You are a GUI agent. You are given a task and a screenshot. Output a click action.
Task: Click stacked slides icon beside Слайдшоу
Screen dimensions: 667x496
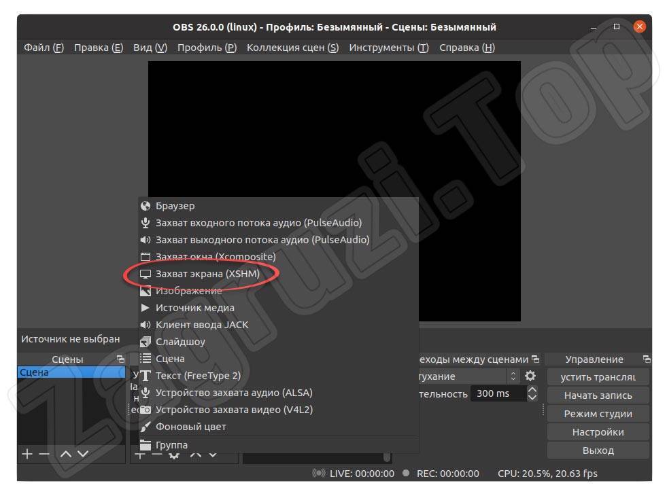pos(146,342)
